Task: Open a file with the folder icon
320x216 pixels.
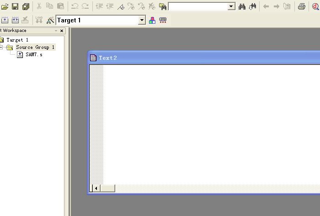Action: coord(5,7)
